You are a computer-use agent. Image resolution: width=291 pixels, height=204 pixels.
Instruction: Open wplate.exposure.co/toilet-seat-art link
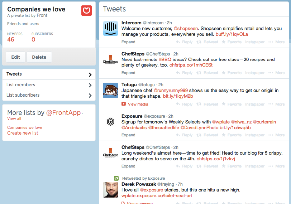point(157,196)
